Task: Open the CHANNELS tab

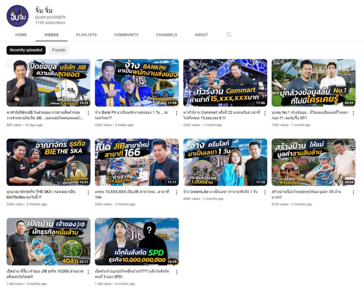Action: click(x=166, y=35)
